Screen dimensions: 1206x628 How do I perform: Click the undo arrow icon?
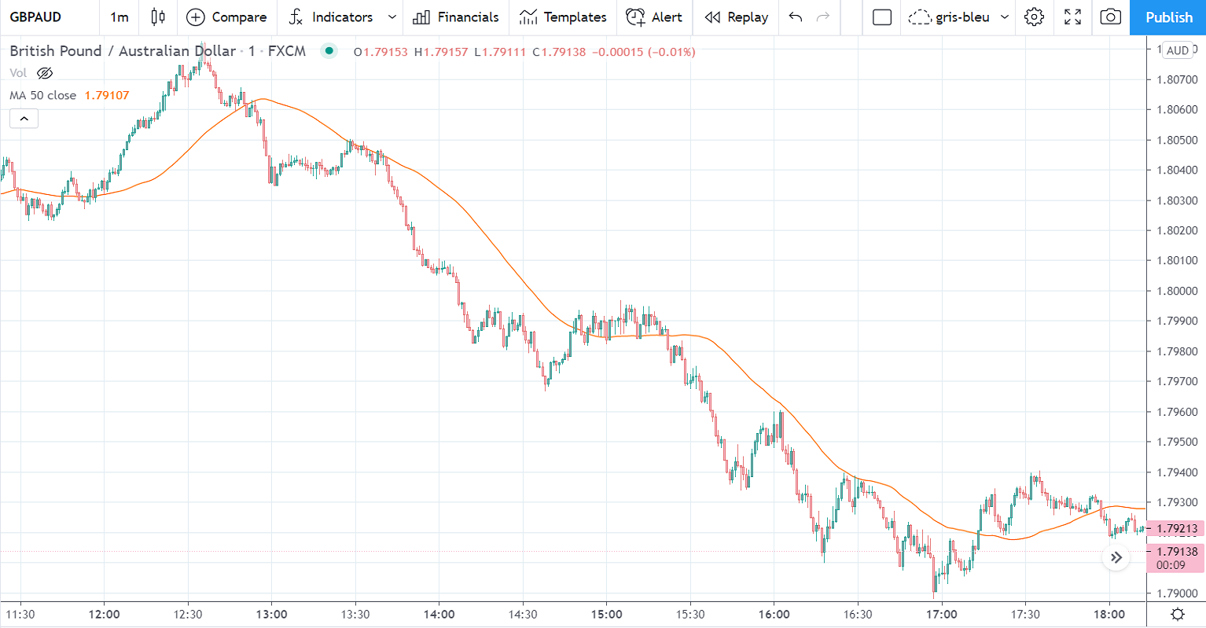click(796, 17)
